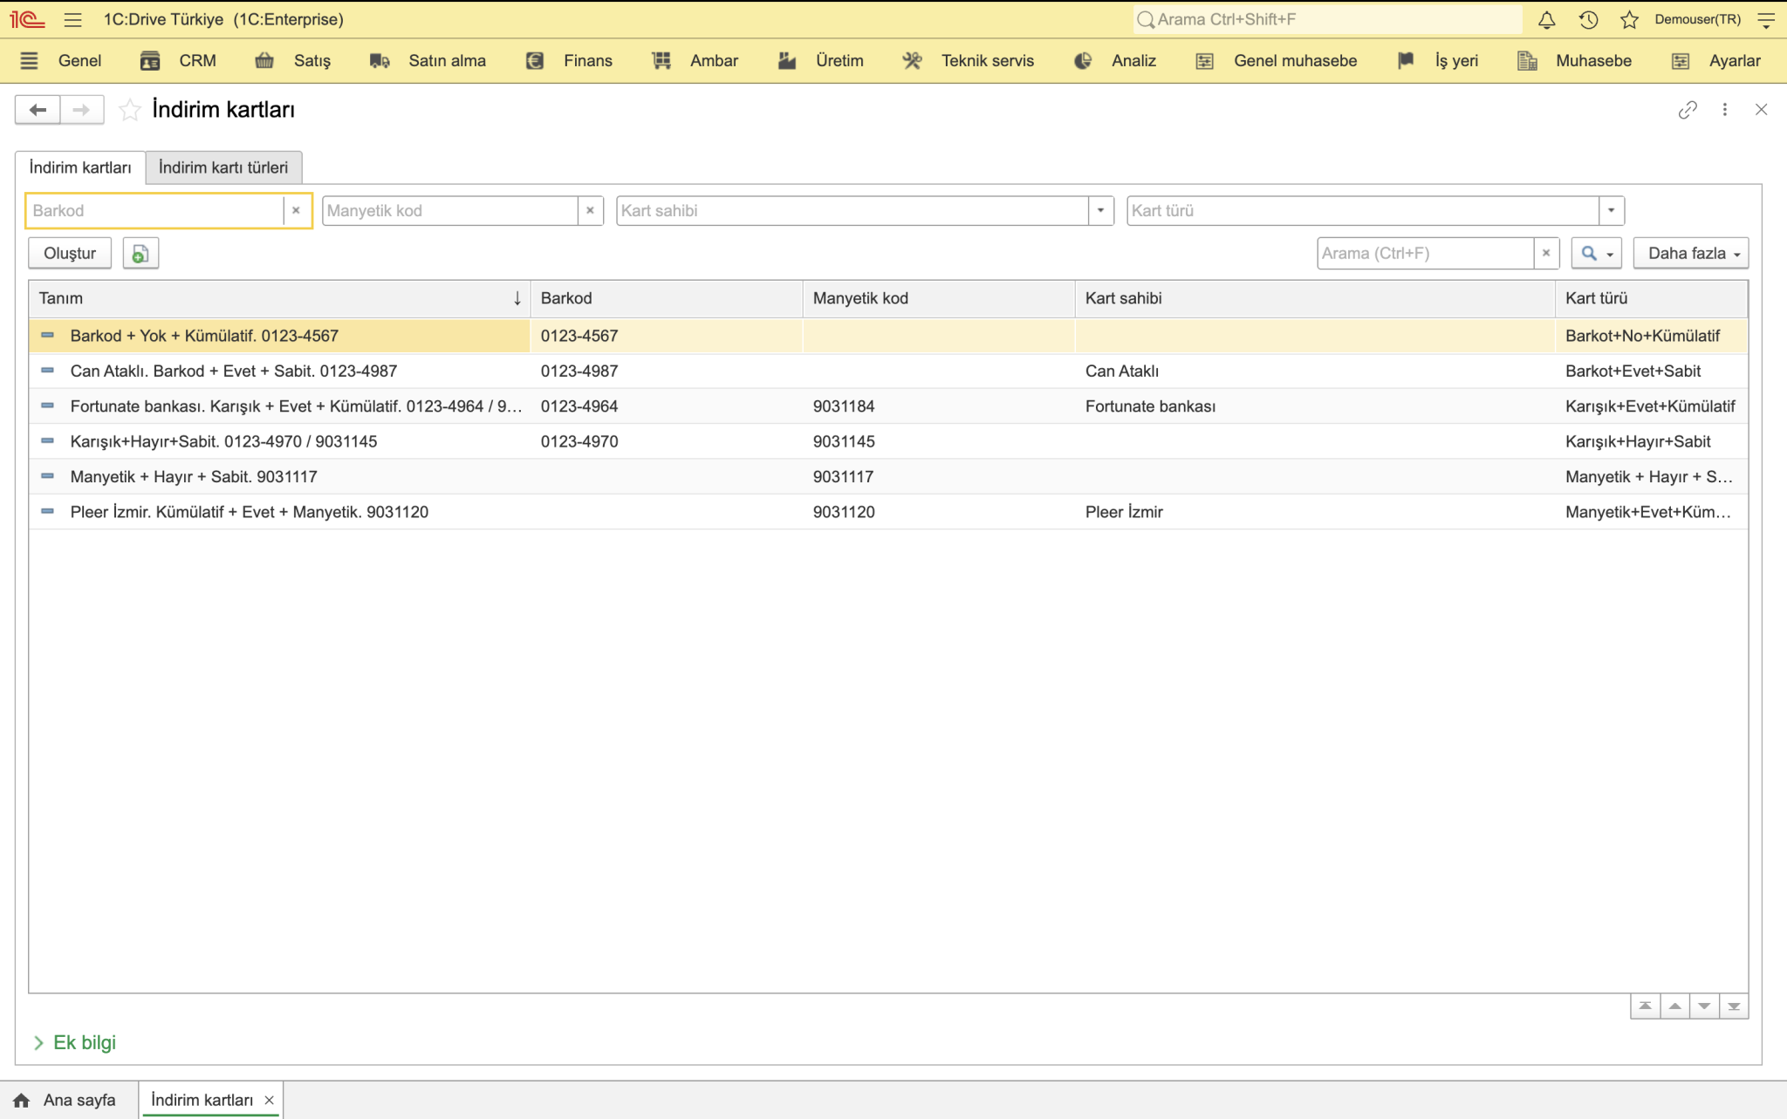Open the history clock icon

(1588, 19)
